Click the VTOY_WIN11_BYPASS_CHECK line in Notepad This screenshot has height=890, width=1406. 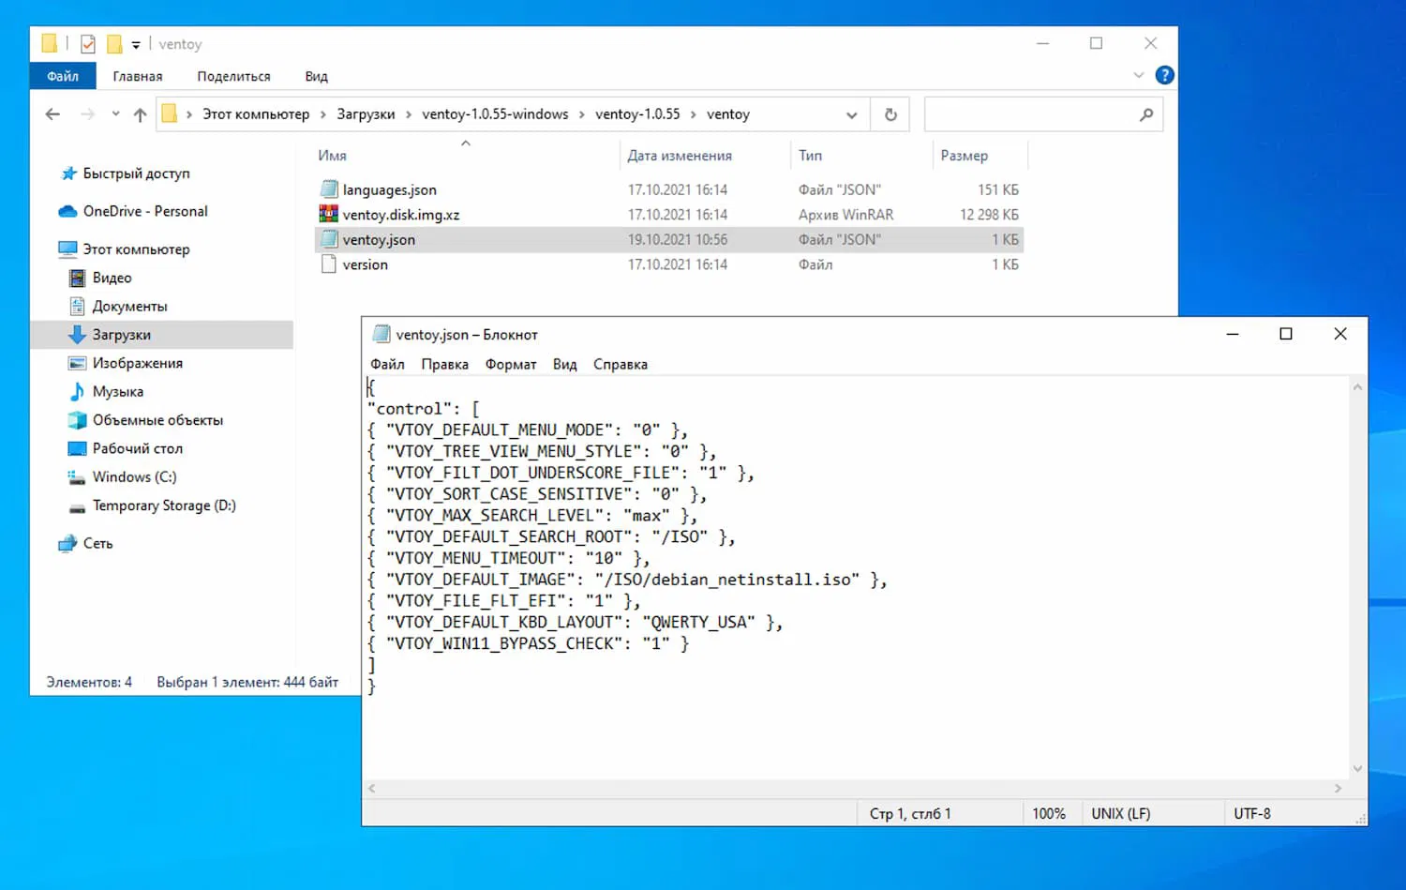pos(528,643)
